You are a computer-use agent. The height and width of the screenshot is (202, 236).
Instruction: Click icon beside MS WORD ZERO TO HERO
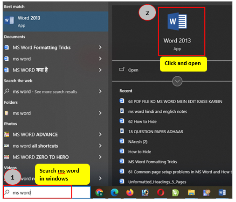7,157
